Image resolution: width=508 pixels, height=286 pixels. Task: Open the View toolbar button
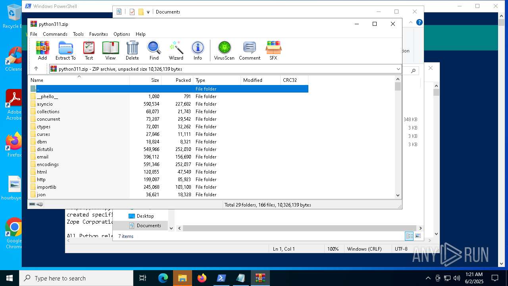110,50
